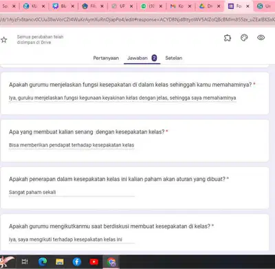Click the answer 'Bisa memberikan pendapat terhadap kesepakatan kelas'
The image size is (275, 269).
coord(71,145)
